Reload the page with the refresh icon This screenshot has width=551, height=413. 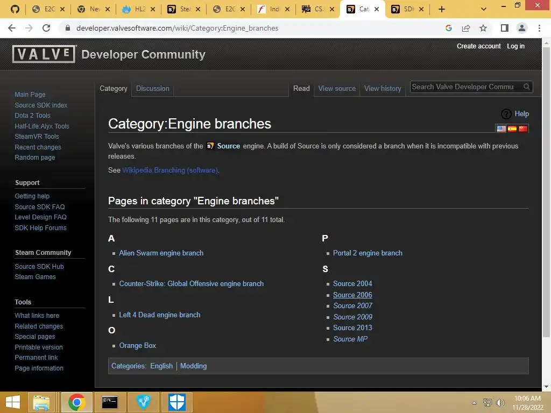pos(46,28)
